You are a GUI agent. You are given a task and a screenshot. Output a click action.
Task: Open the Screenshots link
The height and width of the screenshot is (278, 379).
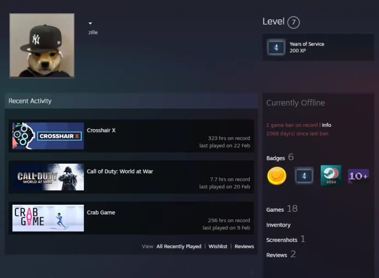285,239
